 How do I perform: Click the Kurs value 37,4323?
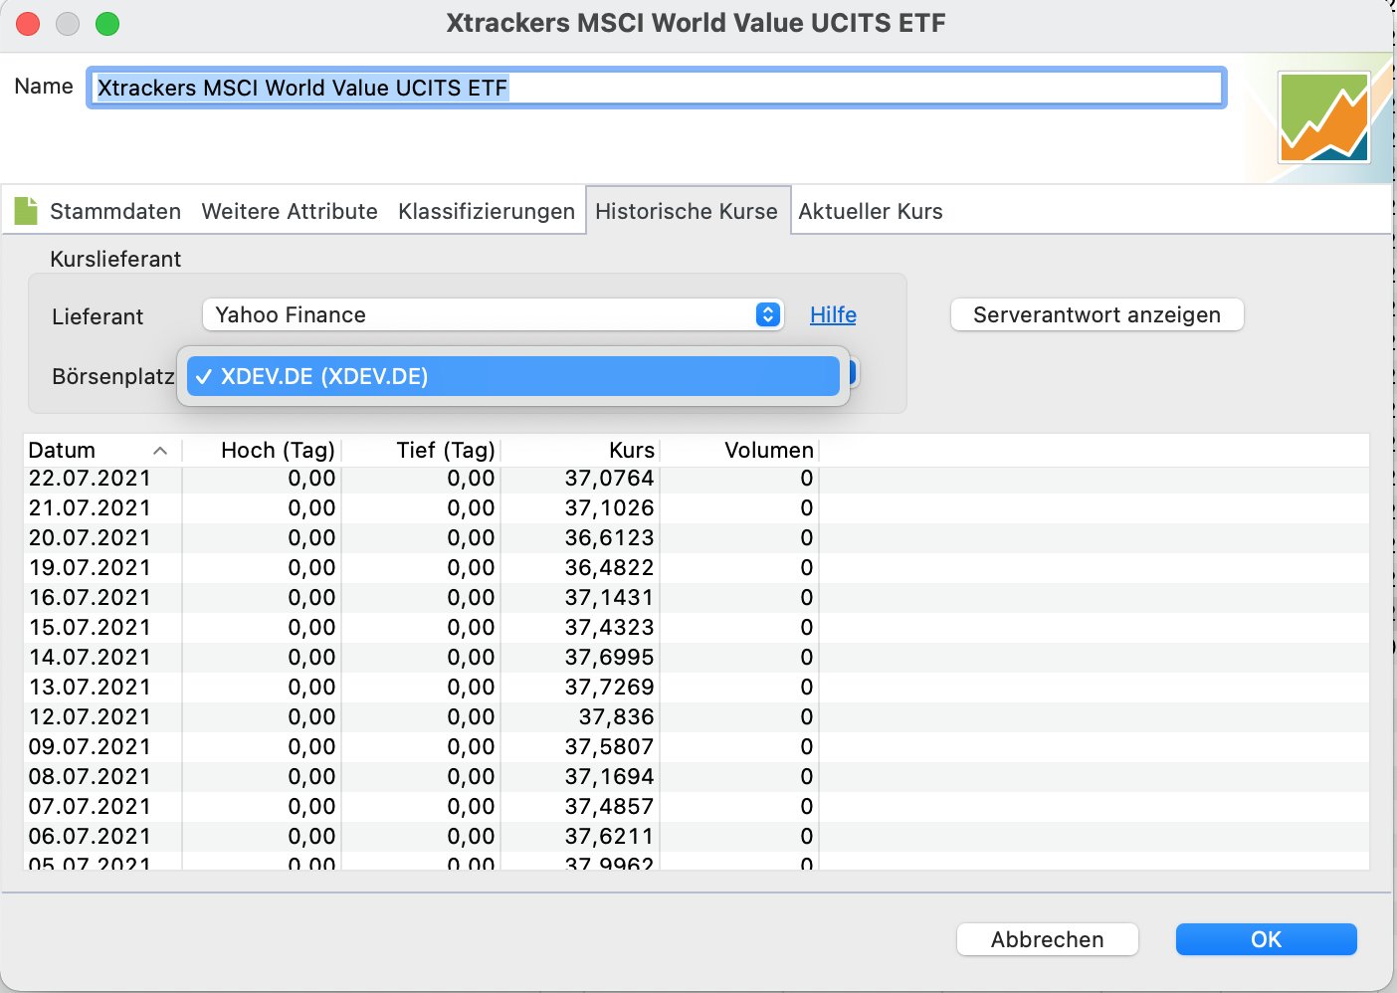609,627
